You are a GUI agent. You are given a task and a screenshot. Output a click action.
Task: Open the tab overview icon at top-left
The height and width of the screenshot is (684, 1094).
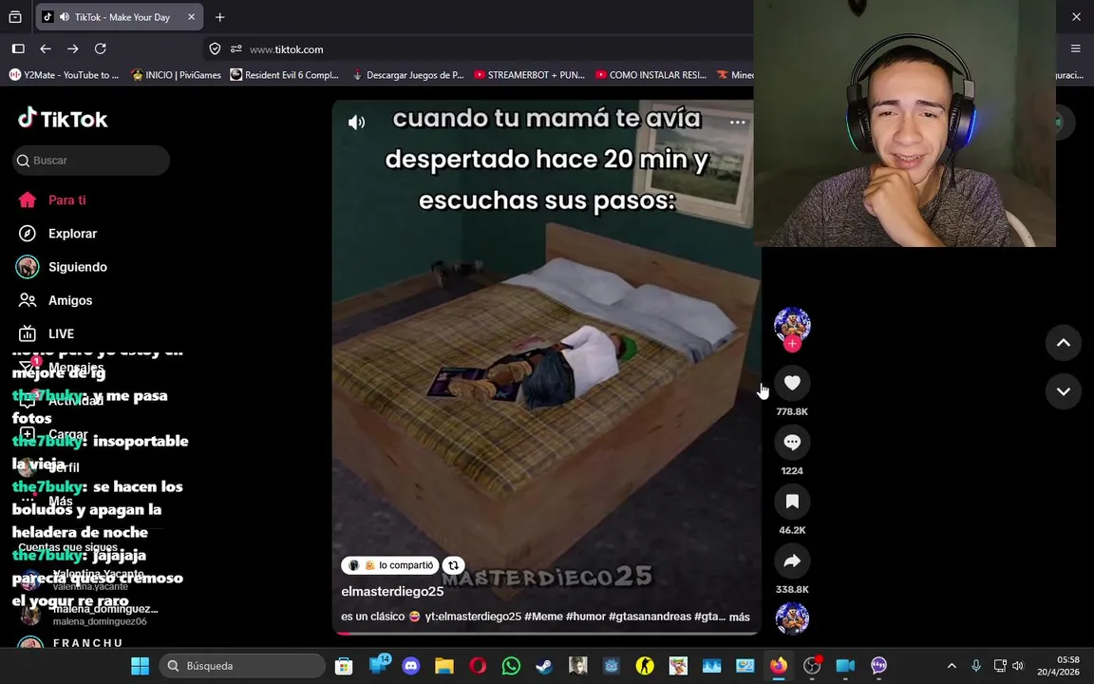(14, 17)
